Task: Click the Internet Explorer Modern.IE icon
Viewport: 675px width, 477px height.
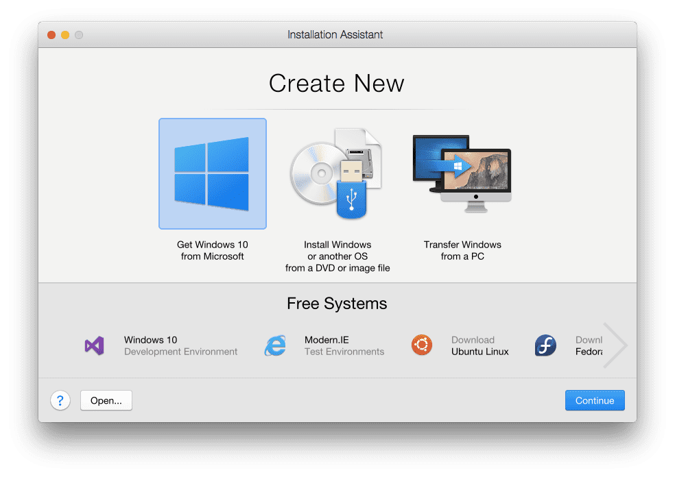Action: (x=275, y=345)
